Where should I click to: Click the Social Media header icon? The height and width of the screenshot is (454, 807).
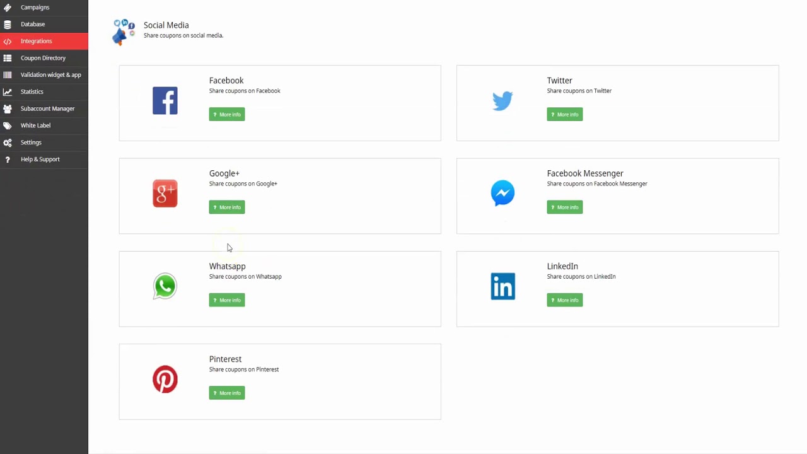point(124,32)
